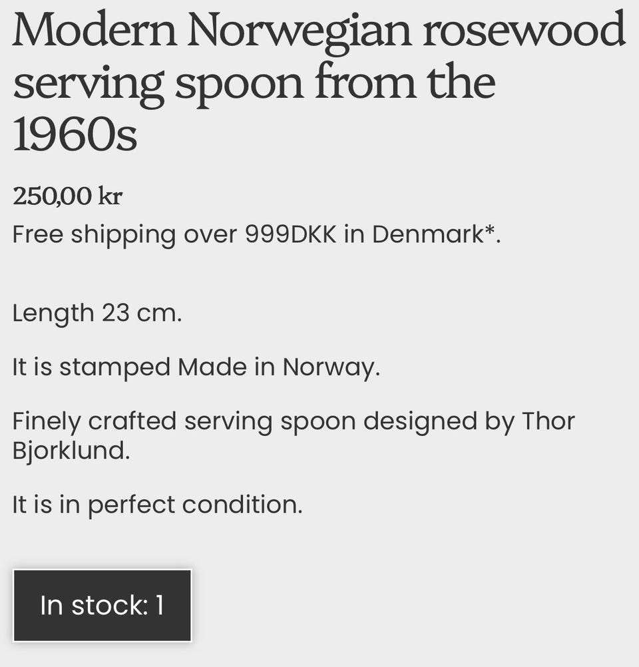Viewport: 639px width, 667px height.
Task: Click the free shipping over 999DKK notice
Action: coord(256,234)
